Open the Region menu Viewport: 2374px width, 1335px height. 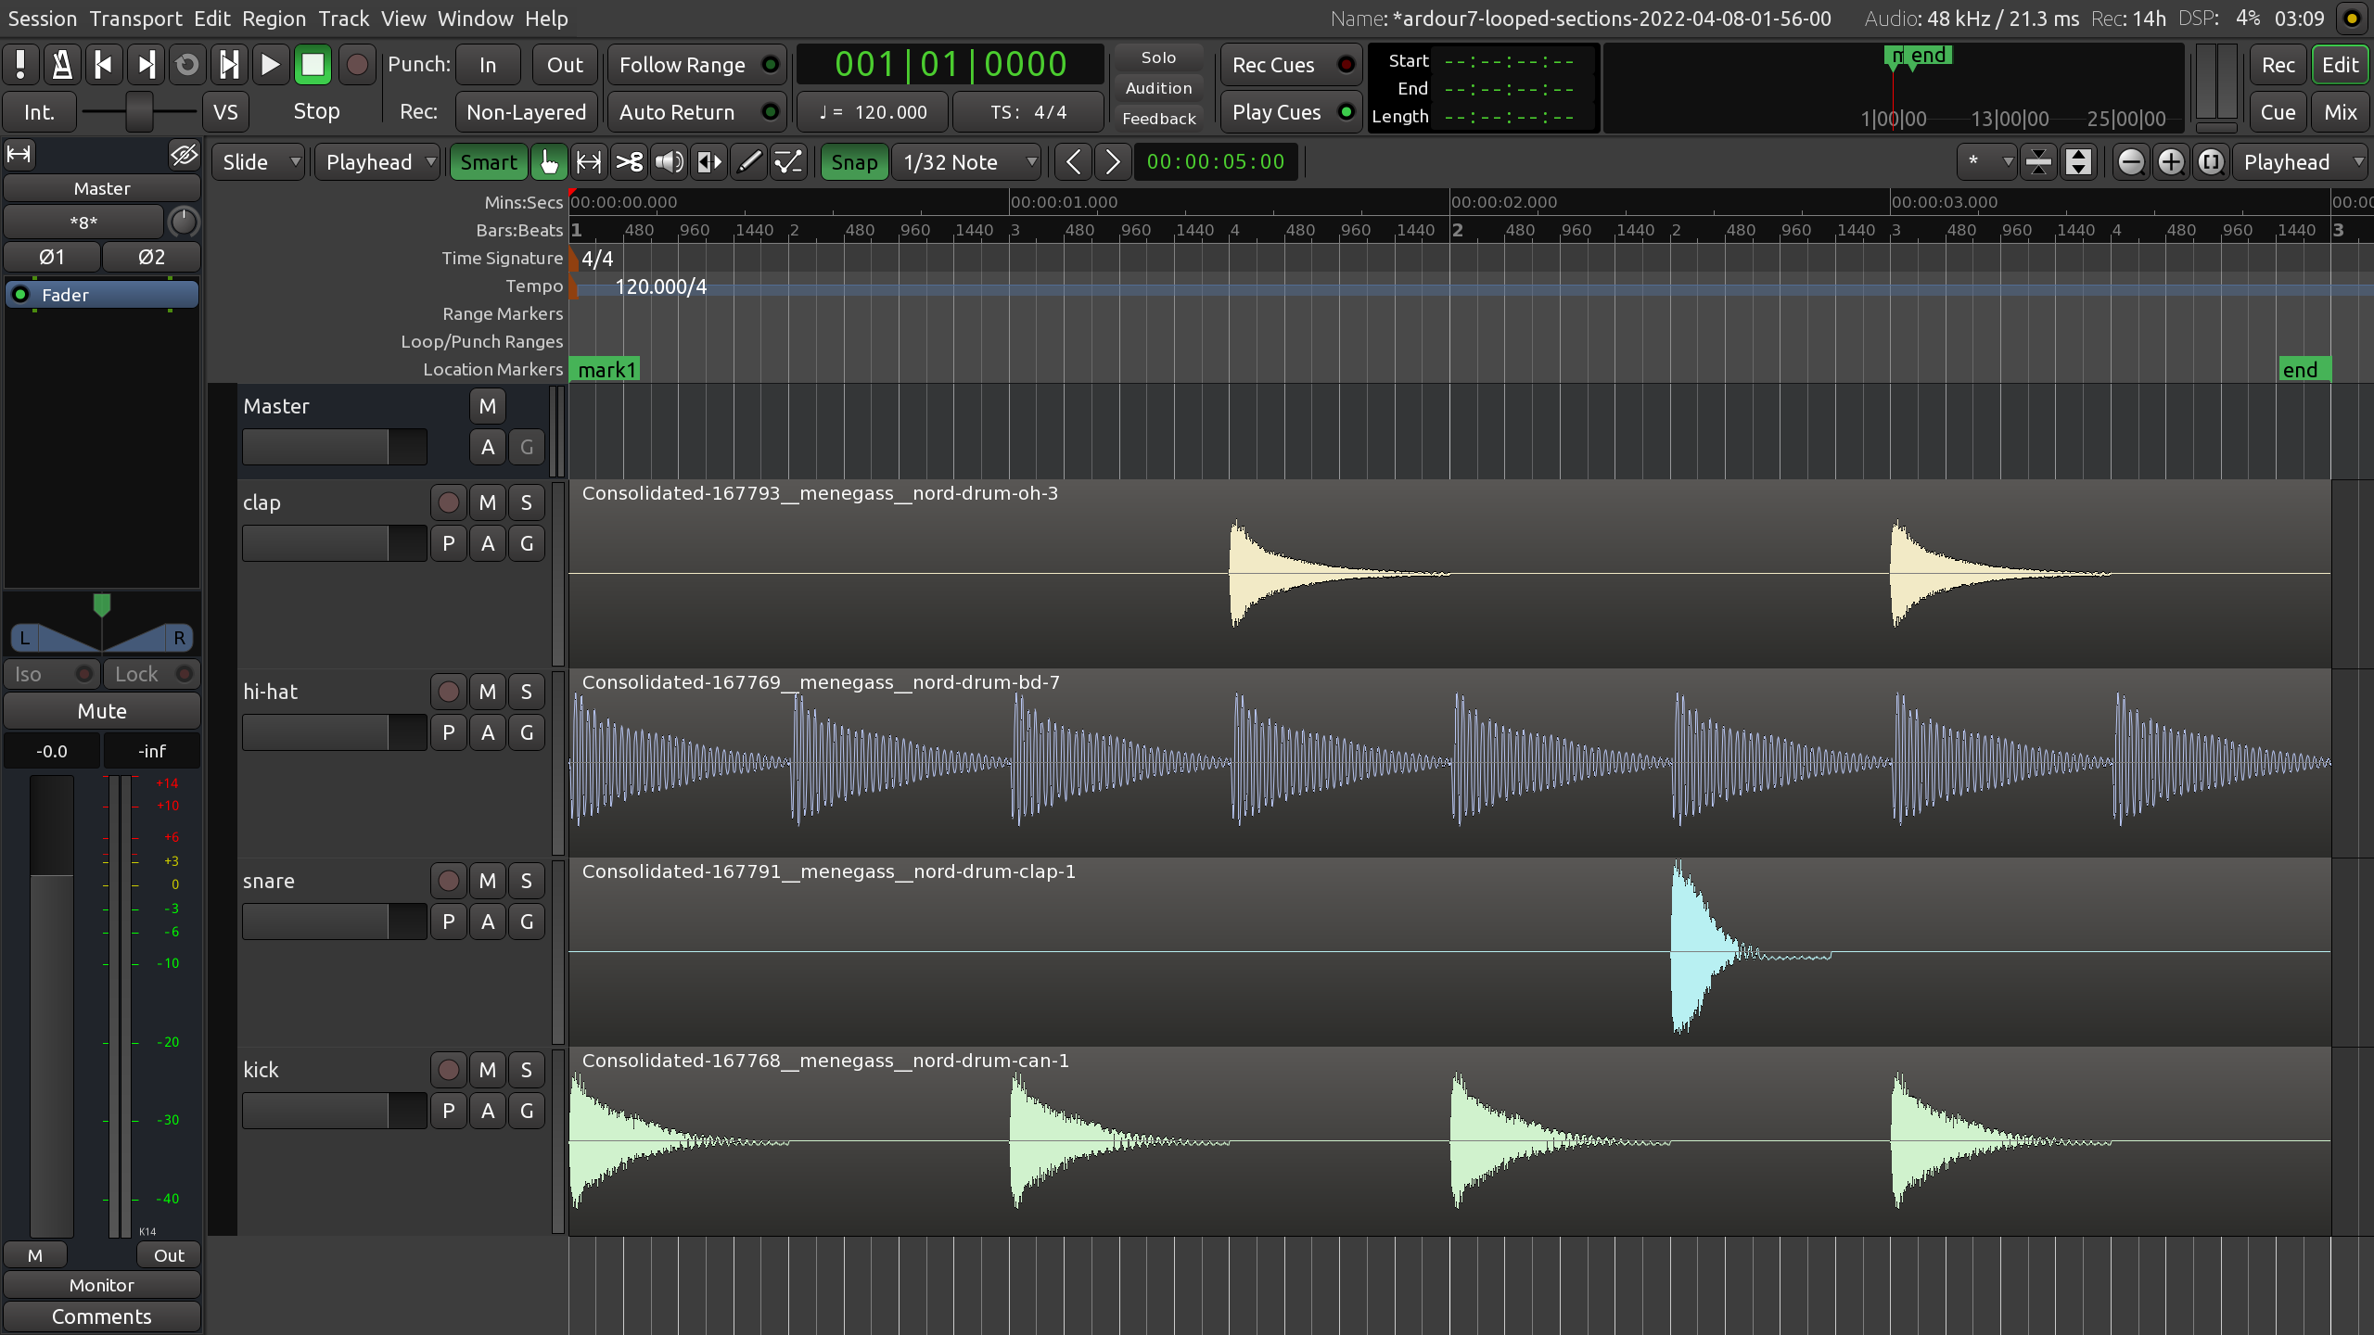pos(274,19)
